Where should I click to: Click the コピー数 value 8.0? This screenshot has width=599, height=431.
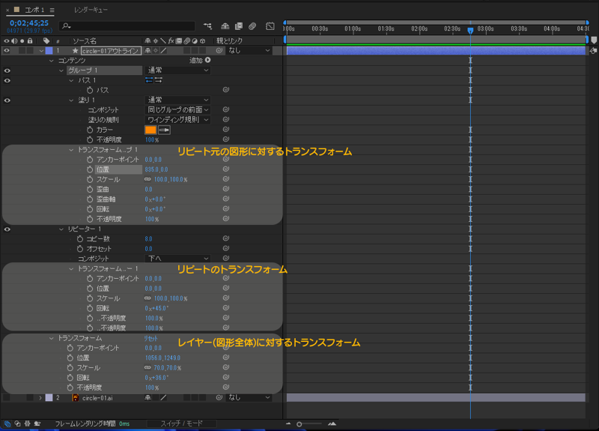(148, 238)
